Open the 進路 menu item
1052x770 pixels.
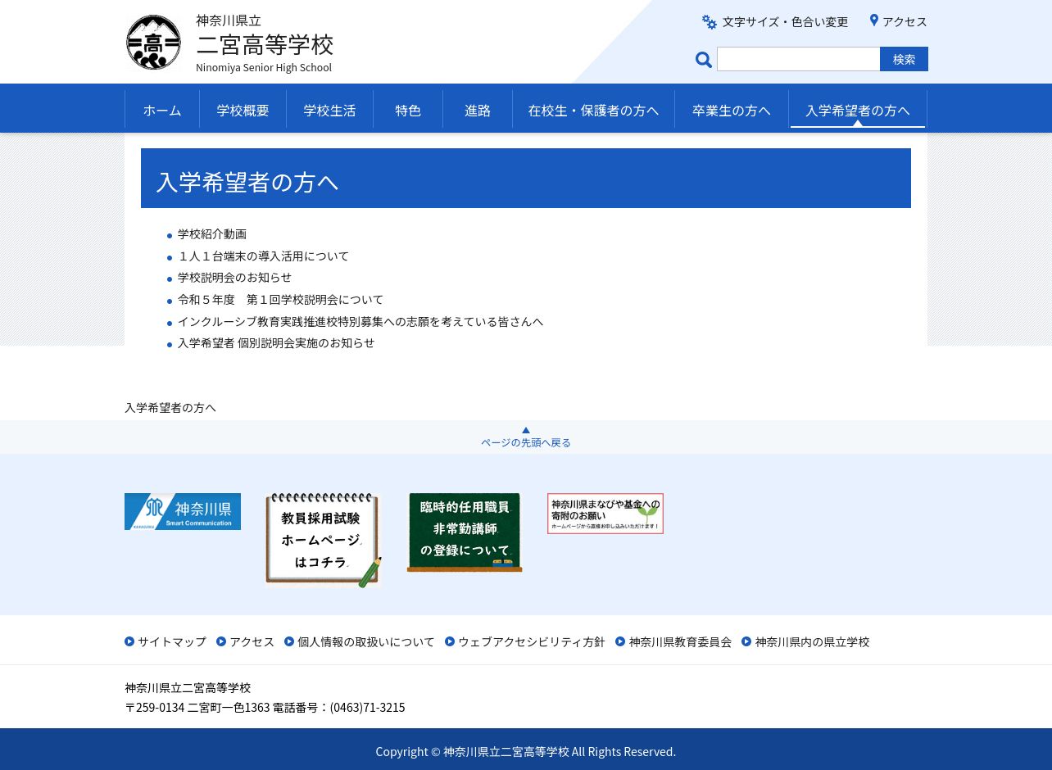(x=478, y=110)
